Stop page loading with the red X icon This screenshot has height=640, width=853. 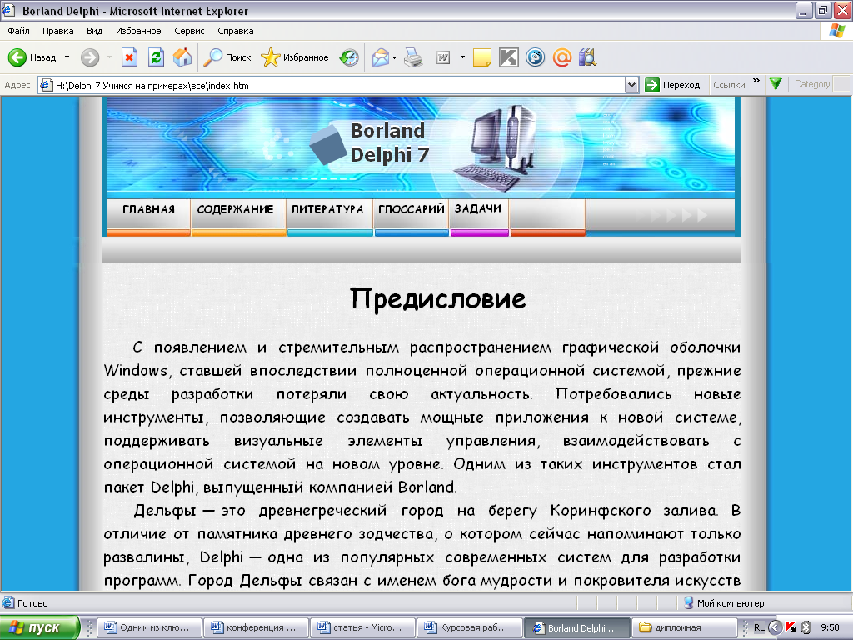pyautogui.click(x=129, y=57)
